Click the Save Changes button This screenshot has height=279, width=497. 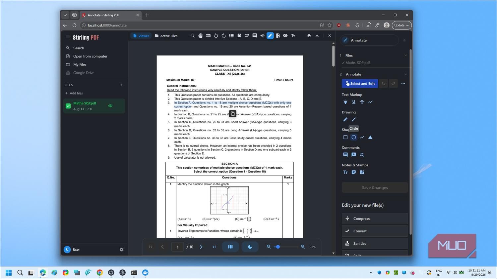pyautogui.click(x=375, y=187)
